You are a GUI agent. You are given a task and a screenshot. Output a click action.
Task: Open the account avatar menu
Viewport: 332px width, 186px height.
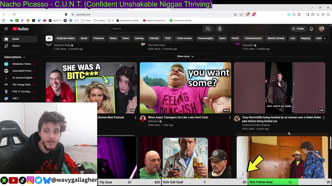[321, 29]
